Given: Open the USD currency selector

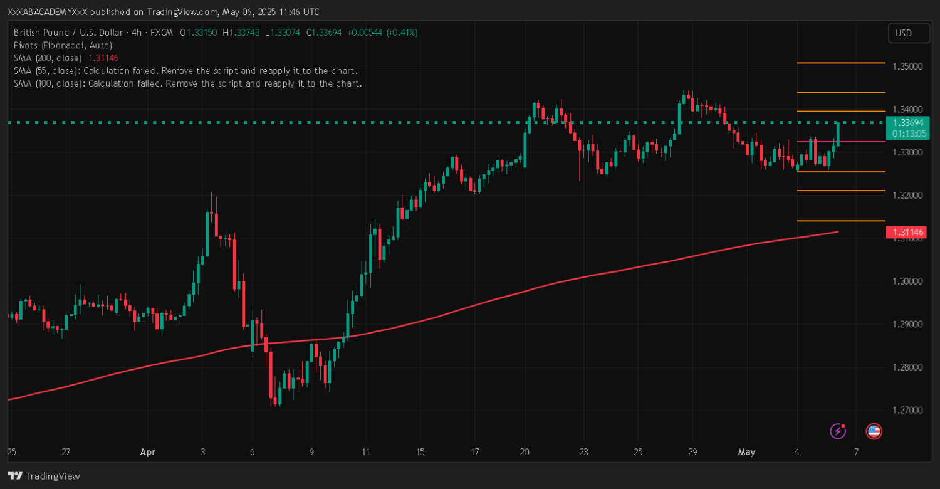Looking at the screenshot, I should [908, 33].
